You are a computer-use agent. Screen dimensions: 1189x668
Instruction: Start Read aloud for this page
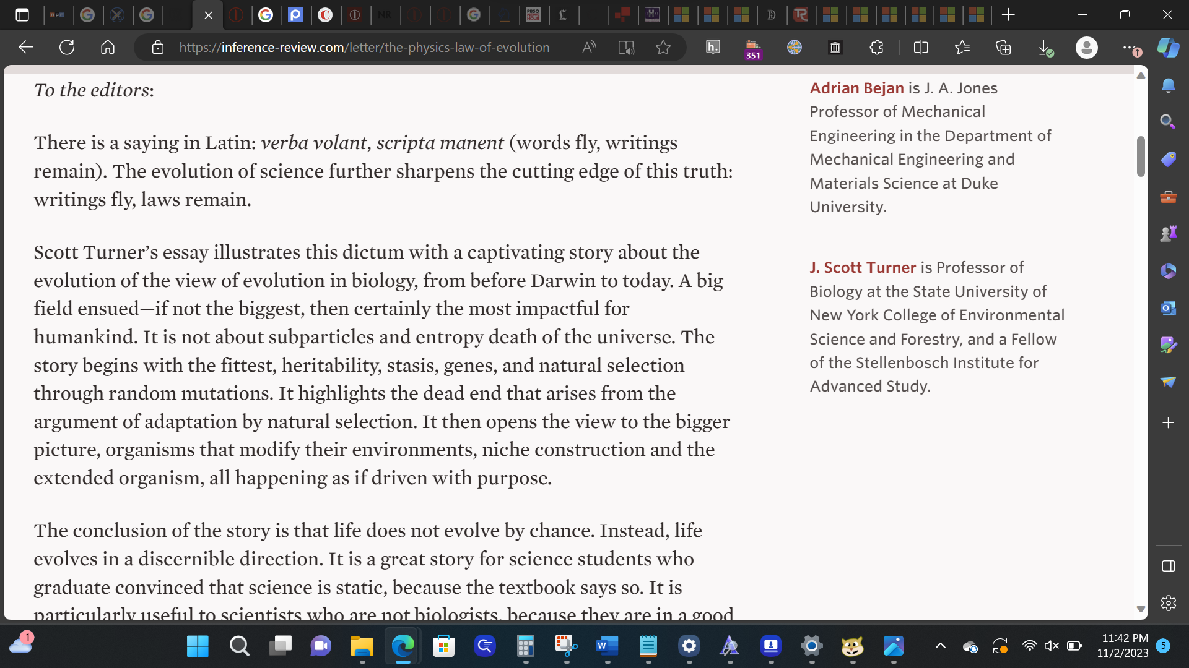(590, 48)
